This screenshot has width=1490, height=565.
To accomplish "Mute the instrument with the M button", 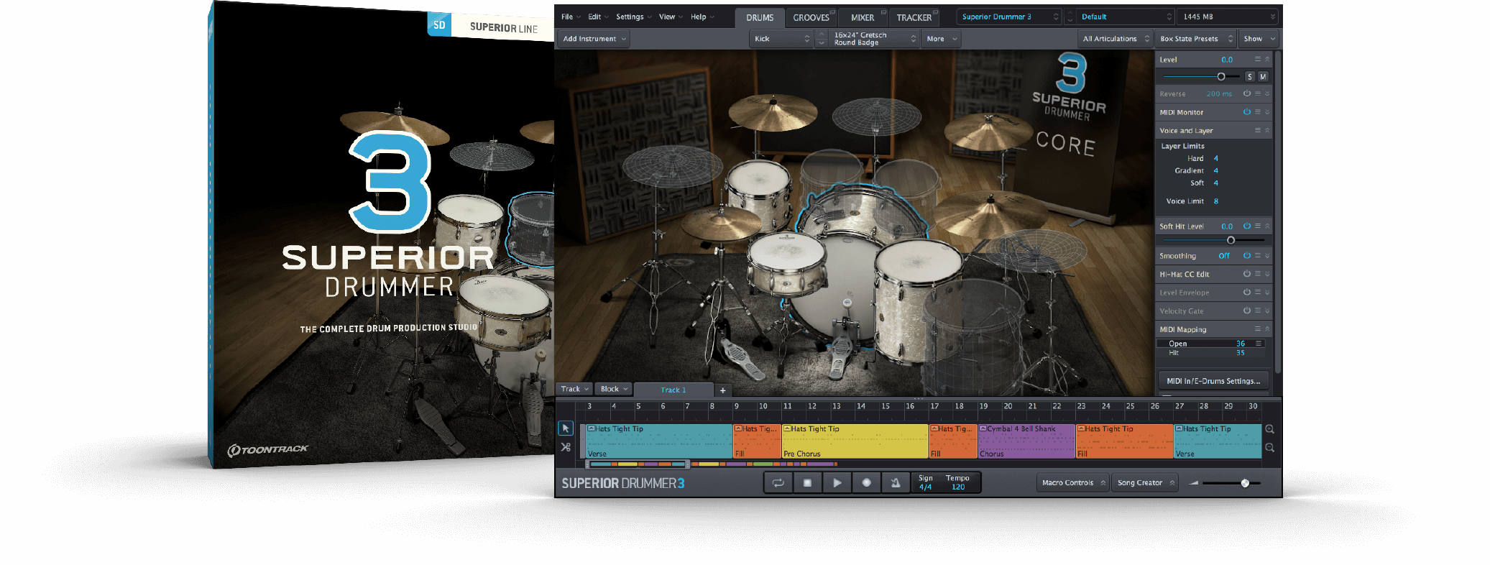I will point(1263,77).
